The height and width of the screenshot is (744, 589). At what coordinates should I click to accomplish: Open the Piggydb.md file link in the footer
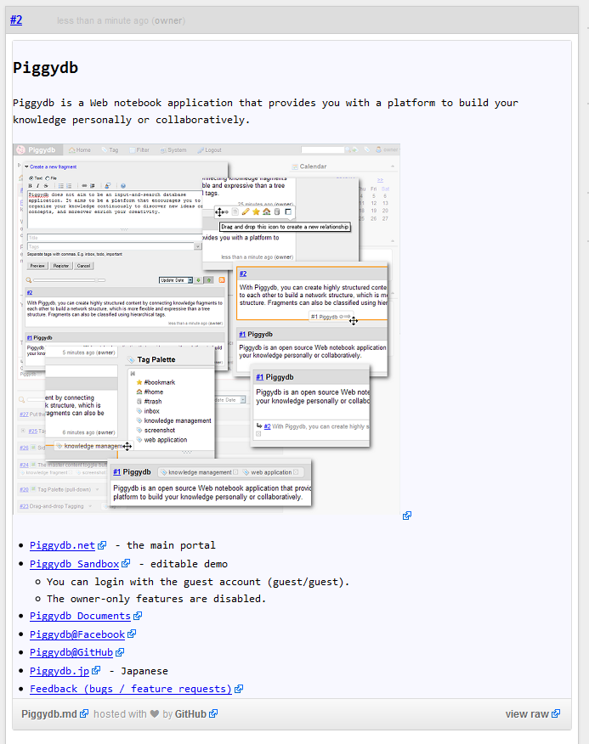click(49, 714)
